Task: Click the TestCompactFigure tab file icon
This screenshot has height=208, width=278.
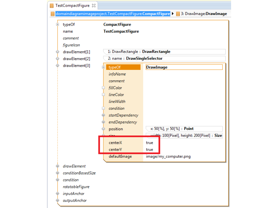Action: [x=52, y=5]
